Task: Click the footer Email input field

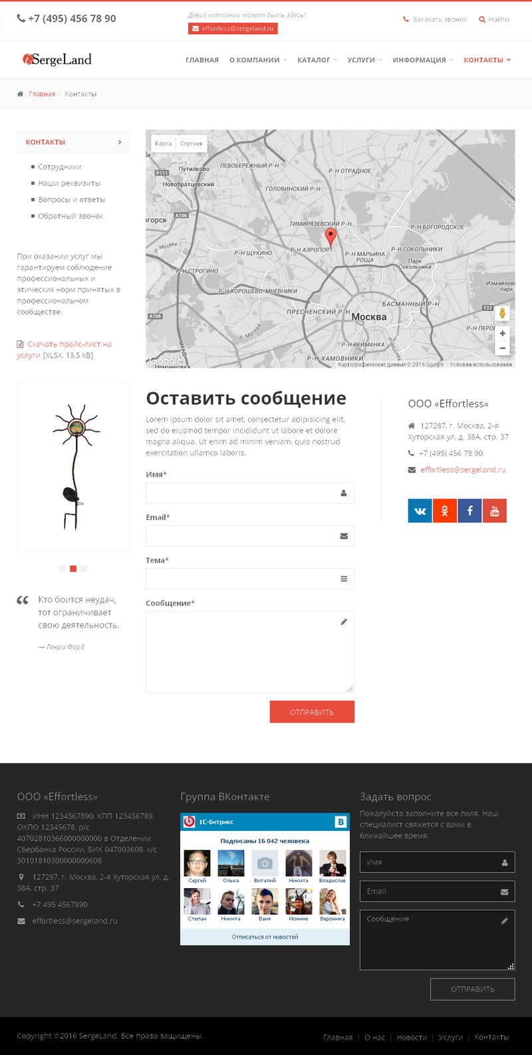Action: point(438,891)
